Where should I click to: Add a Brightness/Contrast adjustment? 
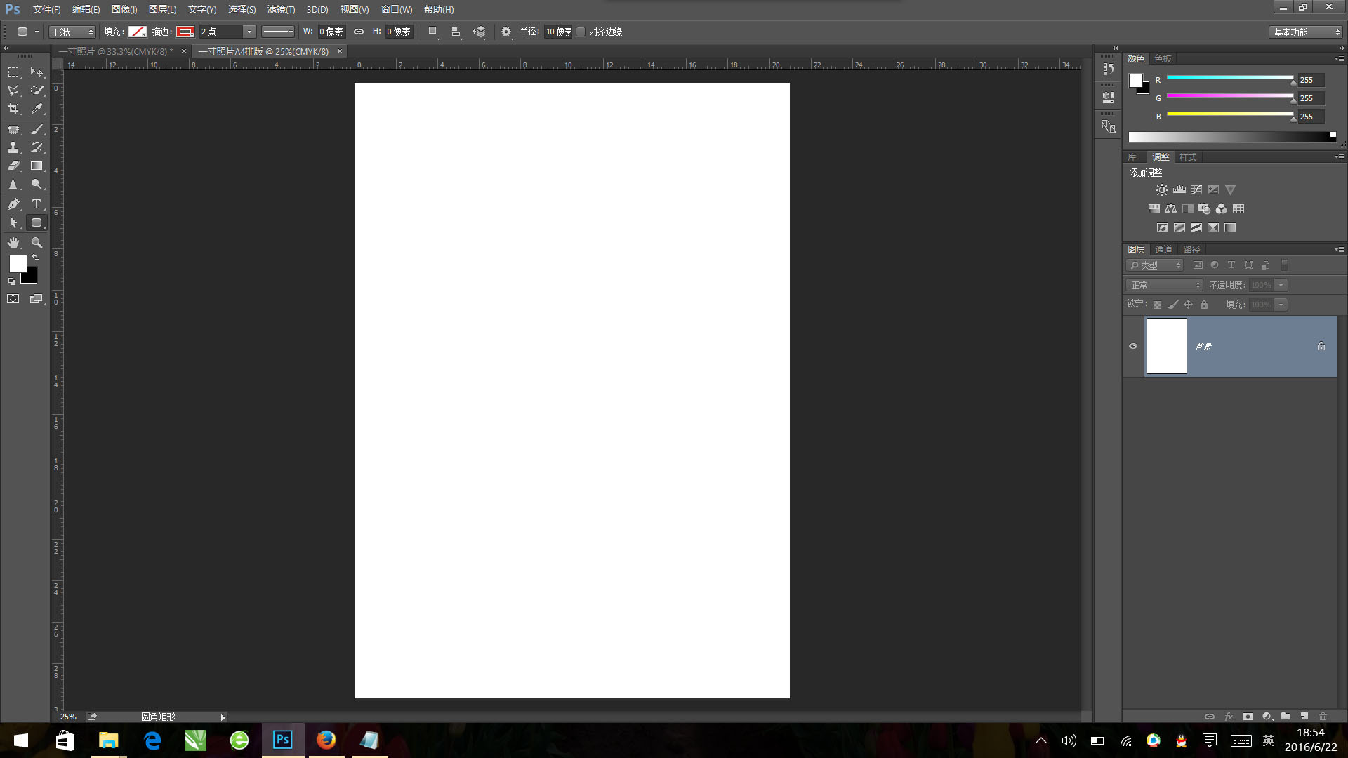(x=1162, y=190)
